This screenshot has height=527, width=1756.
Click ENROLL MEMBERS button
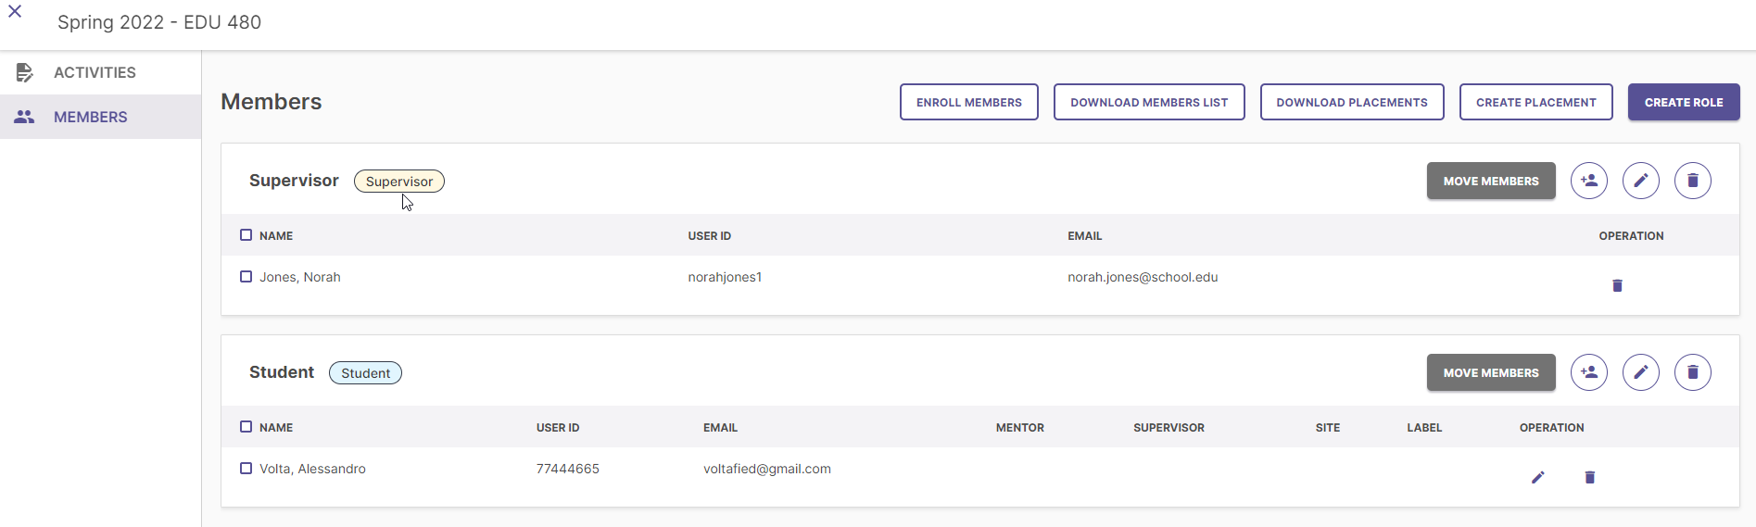pos(969,102)
